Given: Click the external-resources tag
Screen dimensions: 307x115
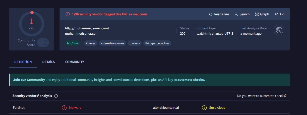Looking at the screenshot, I should tap(112, 43).
